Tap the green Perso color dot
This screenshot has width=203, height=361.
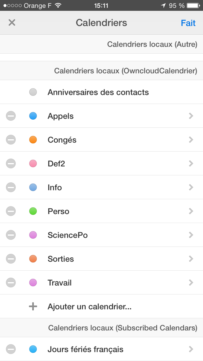coord(33,211)
